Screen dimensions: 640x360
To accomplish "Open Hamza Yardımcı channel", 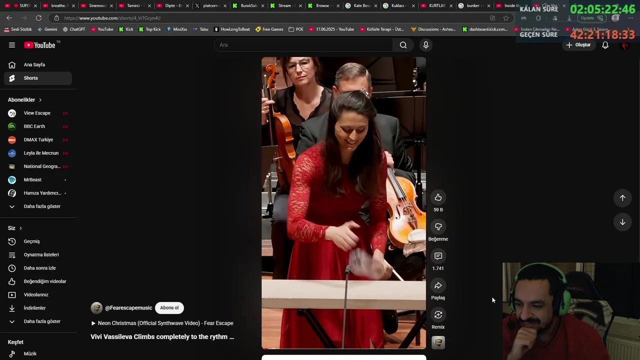I will (38, 193).
